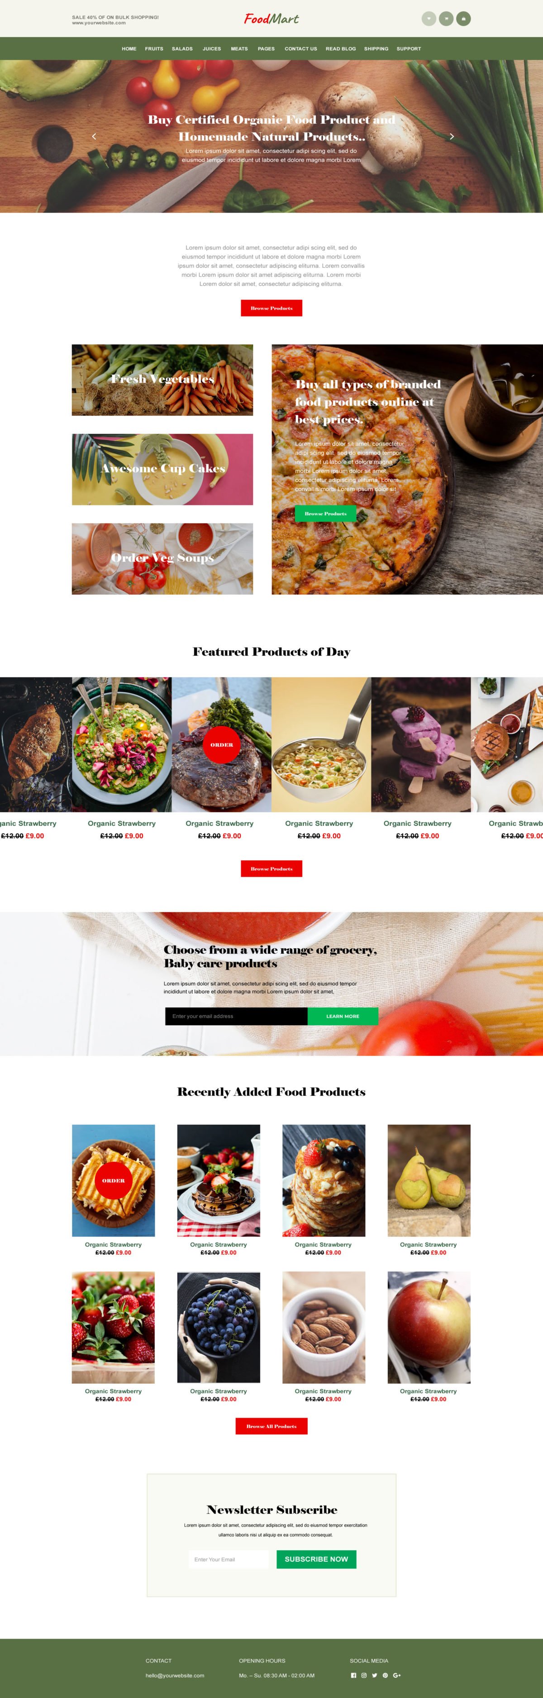Image resolution: width=543 pixels, height=1698 pixels.
Task: Visit the Facebook page icon
Action: point(353,1675)
